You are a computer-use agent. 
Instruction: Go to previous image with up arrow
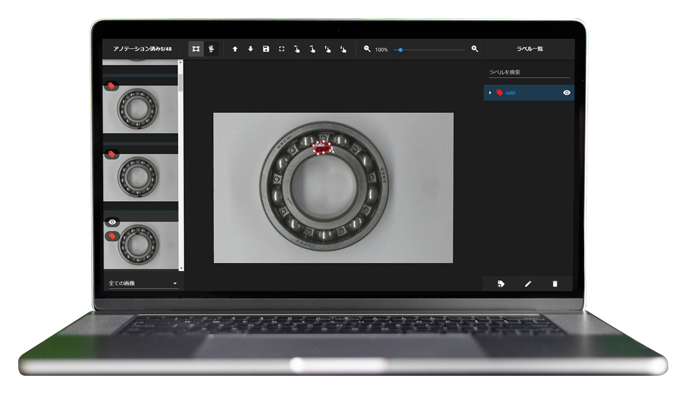click(235, 49)
